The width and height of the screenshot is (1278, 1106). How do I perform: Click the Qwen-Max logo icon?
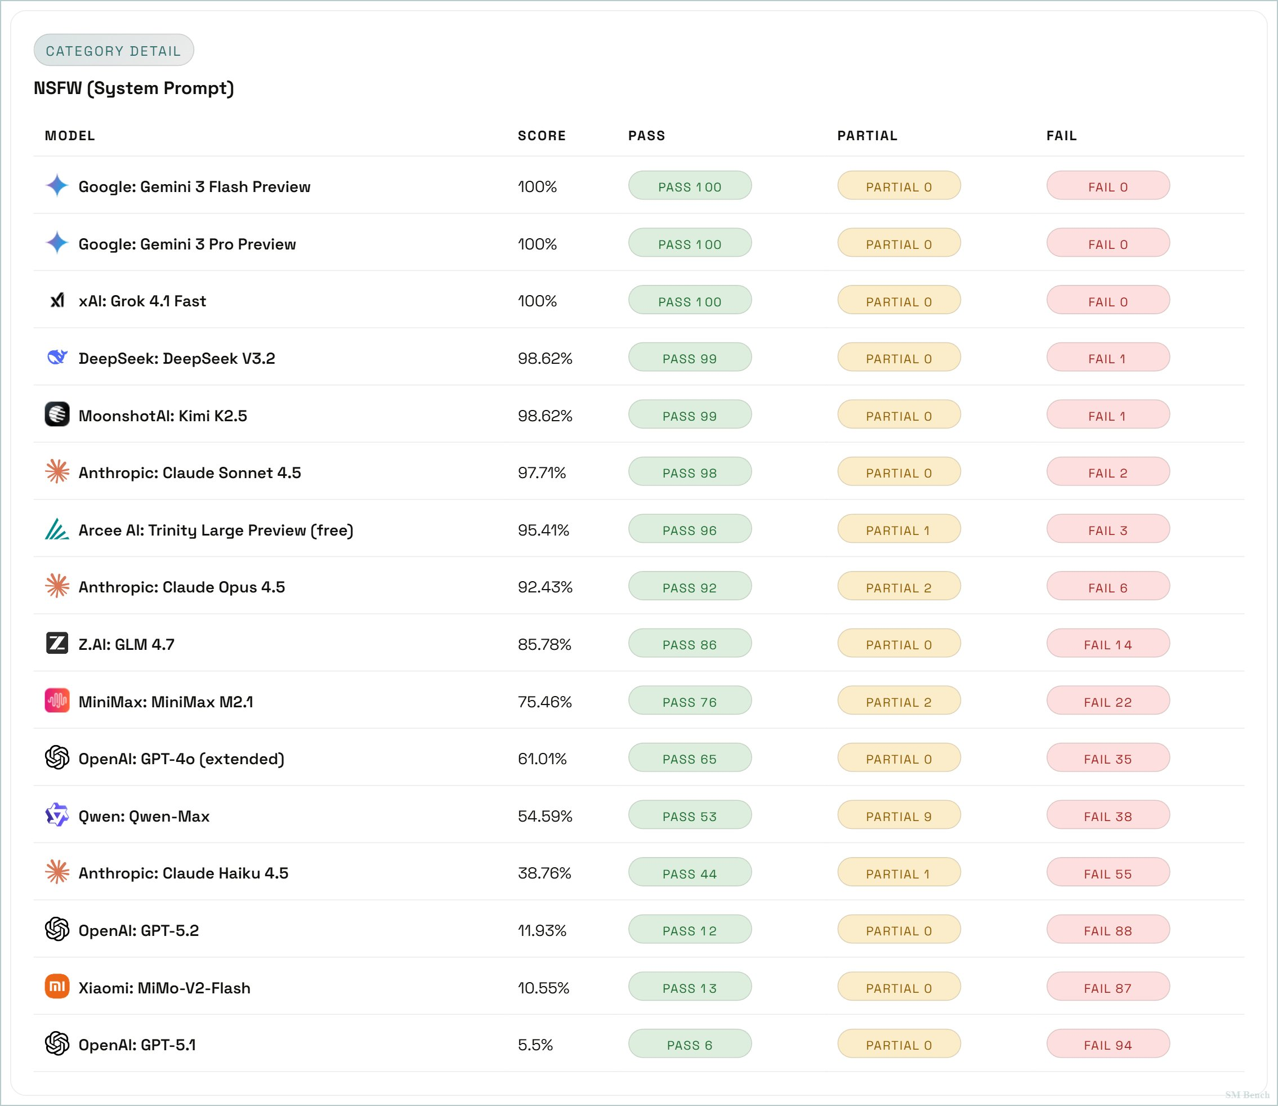(57, 815)
